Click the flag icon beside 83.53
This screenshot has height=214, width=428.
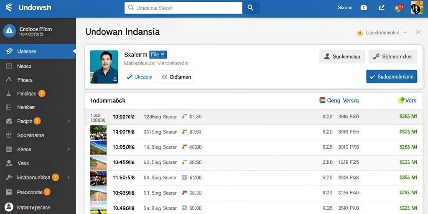click(184, 132)
